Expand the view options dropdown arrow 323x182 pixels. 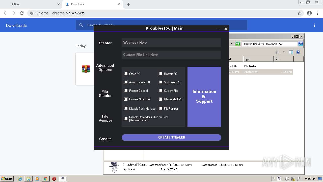pos(284,52)
